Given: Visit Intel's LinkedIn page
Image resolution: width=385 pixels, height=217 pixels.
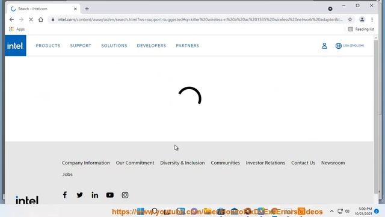Looking at the screenshot, I should tap(95, 195).
